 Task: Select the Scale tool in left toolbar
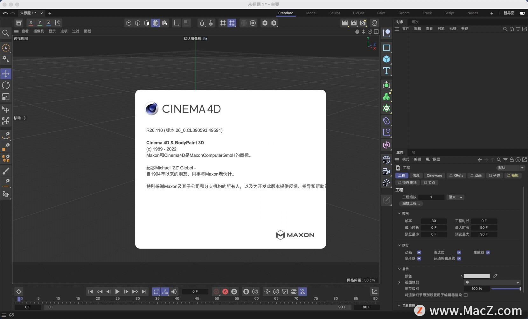pos(6,97)
